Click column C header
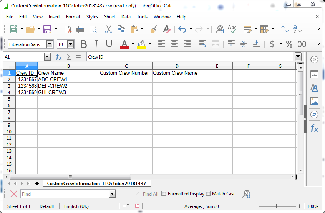 tap(126, 66)
